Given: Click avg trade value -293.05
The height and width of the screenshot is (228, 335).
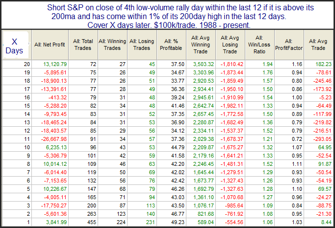Looking at the screenshot, I should point(322,139).
